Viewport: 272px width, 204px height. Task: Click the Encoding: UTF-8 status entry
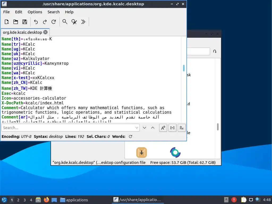16,137
